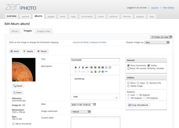Apply underline formatting in editor

tap(83, 68)
